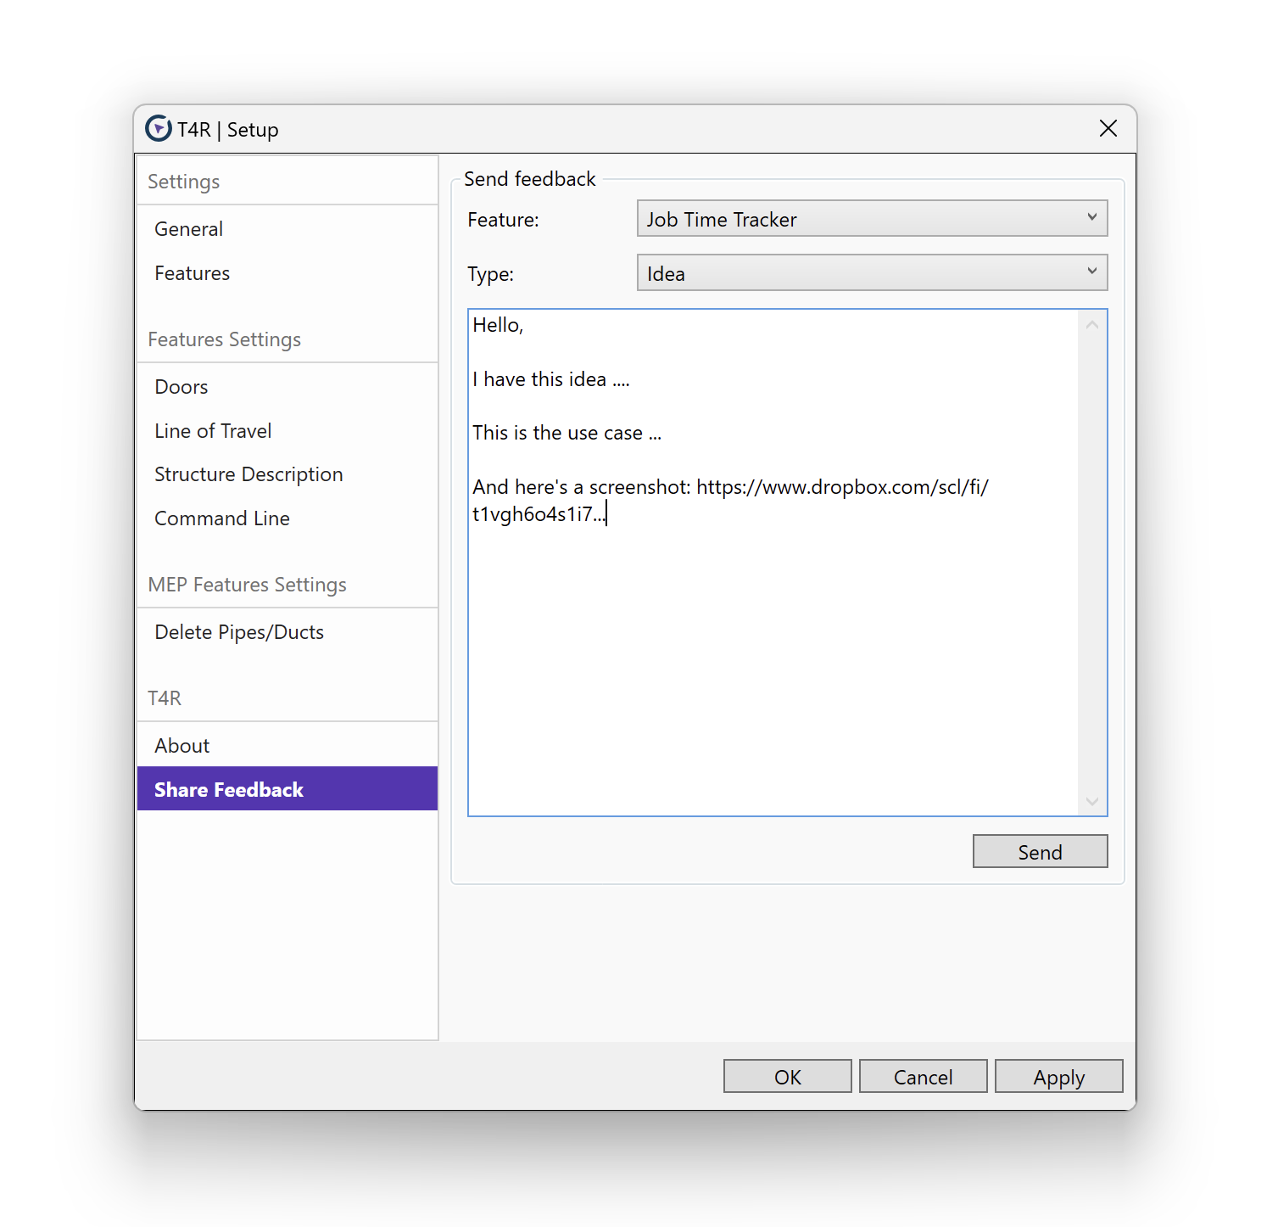
Task: Click the T4R logo icon in title bar
Action: pyautogui.click(x=158, y=129)
